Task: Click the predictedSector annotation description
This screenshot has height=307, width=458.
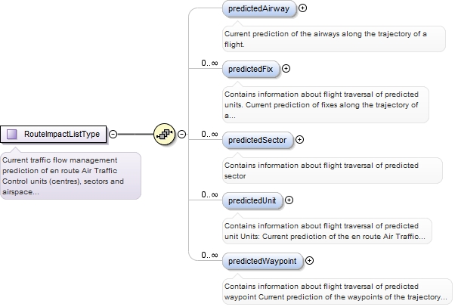Action: click(333, 171)
